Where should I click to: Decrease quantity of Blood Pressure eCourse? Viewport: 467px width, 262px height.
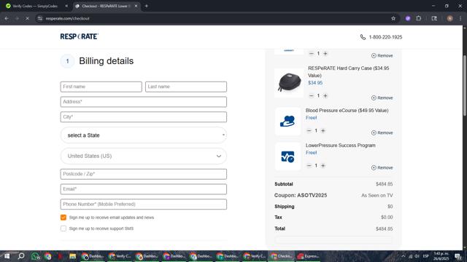(x=309, y=131)
